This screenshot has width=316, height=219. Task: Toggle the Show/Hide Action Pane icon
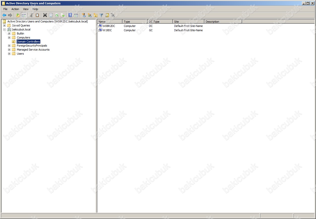[x=76, y=15]
